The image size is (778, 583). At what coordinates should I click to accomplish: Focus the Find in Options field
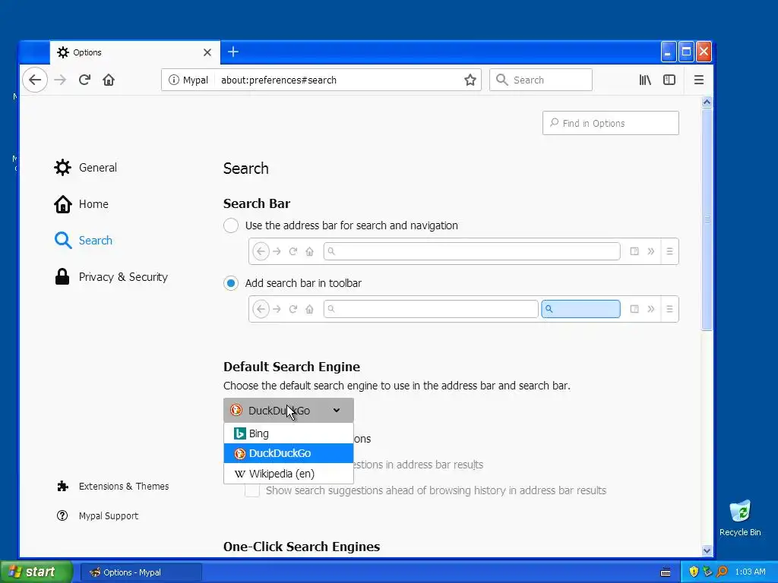(x=611, y=123)
